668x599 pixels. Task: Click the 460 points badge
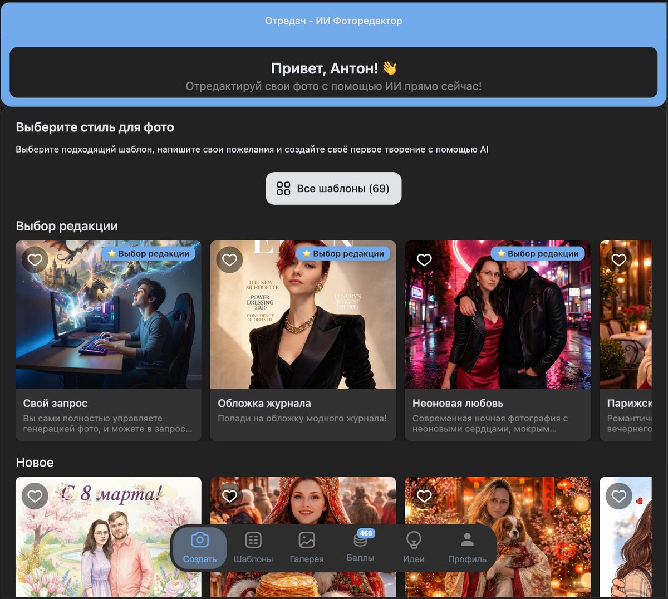(x=366, y=533)
